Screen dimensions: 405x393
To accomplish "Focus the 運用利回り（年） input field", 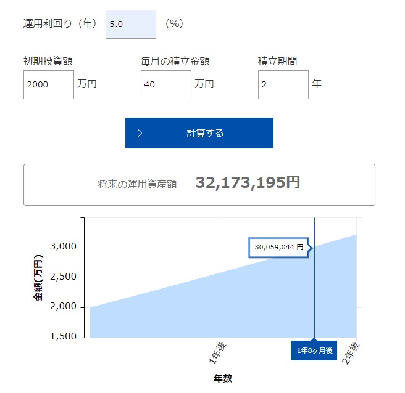I will pos(130,24).
